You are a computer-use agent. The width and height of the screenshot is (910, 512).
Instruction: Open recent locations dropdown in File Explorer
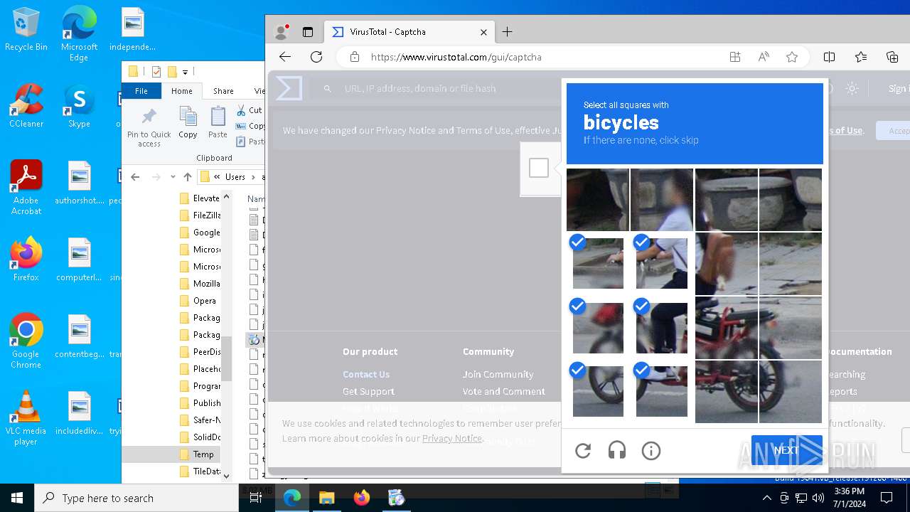pos(173,176)
